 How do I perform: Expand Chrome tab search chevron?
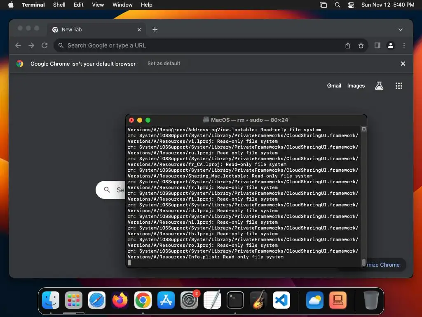click(401, 30)
